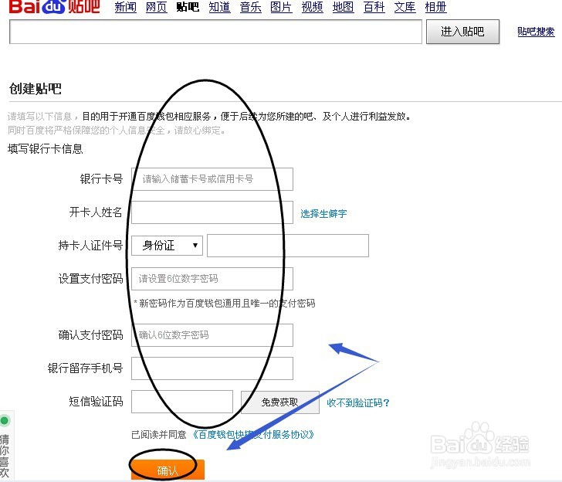Focus the 银行留存手机号 input field
Screen dimensions: 562x482
point(212,368)
